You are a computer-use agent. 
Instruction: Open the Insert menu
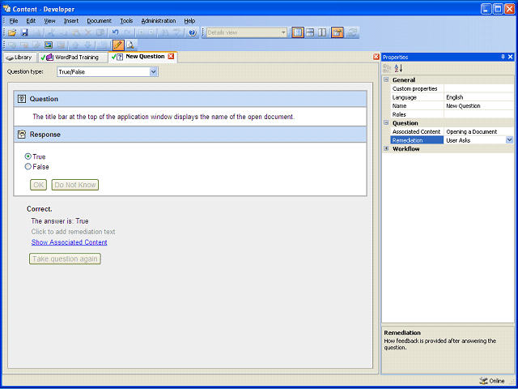coord(71,21)
